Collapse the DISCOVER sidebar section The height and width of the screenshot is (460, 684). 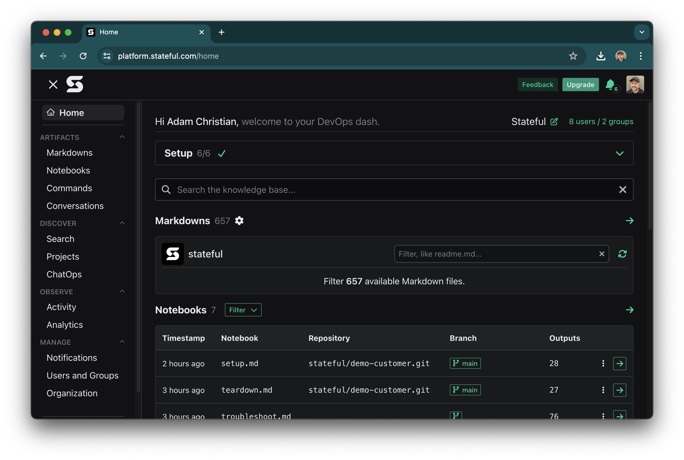(122, 223)
